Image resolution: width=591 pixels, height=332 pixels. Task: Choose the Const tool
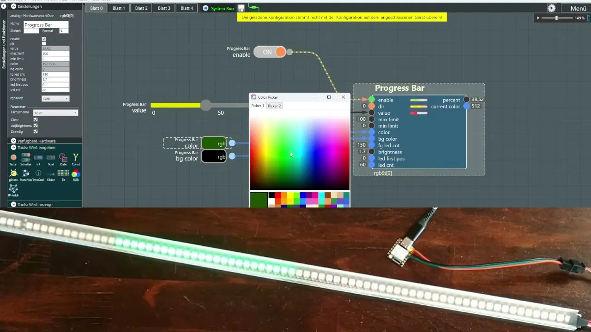pyautogui.click(x=76, y=159)
